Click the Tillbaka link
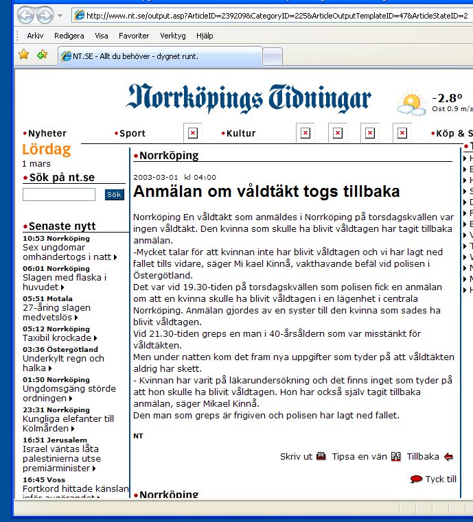The image size is (473, 522). click(x=423, y=456)
